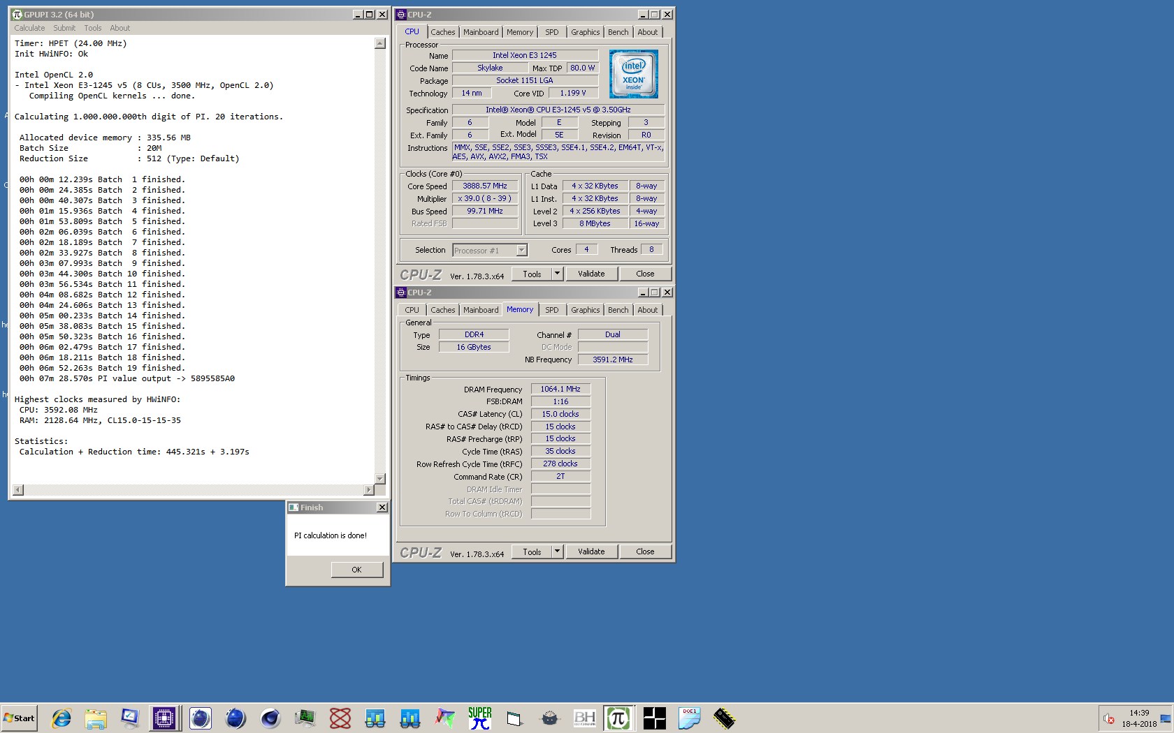Click GPUPI vertical scrollbar down arrow
The height and width of the screenshot is (733, 1174).
pyautogui.click(x=380, y=479)
